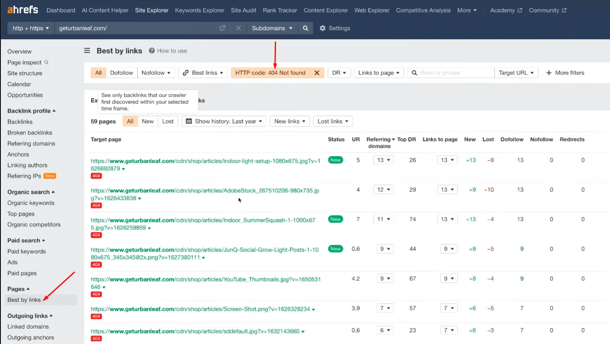Viewport: 610px width, 344px height.
Task: Select the Dofollow link type filter
Action: 121,73
